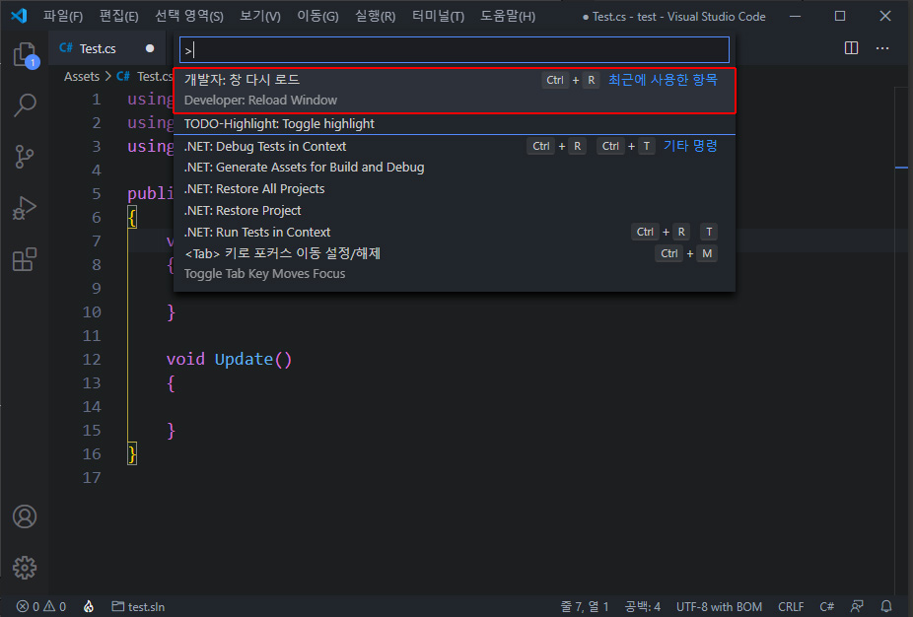Click line number 17 in gutter

point(92,477)
